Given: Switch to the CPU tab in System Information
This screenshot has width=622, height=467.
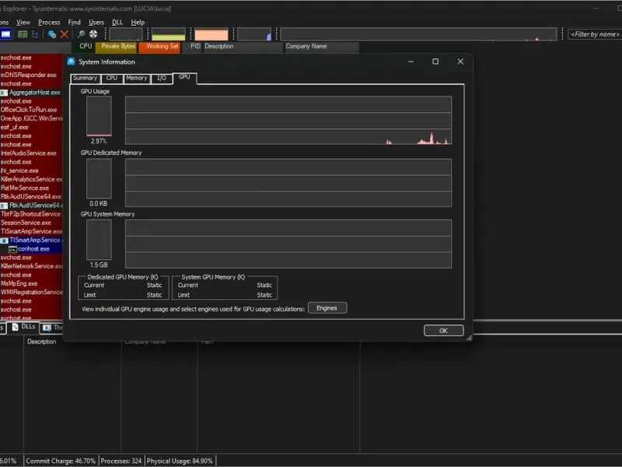Looking at the screenshot, I should coord(112,79).
